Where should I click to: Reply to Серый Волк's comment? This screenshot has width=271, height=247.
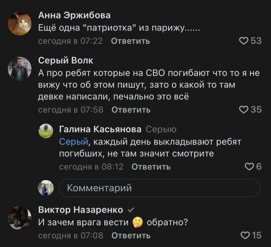(x=131, y=110)
